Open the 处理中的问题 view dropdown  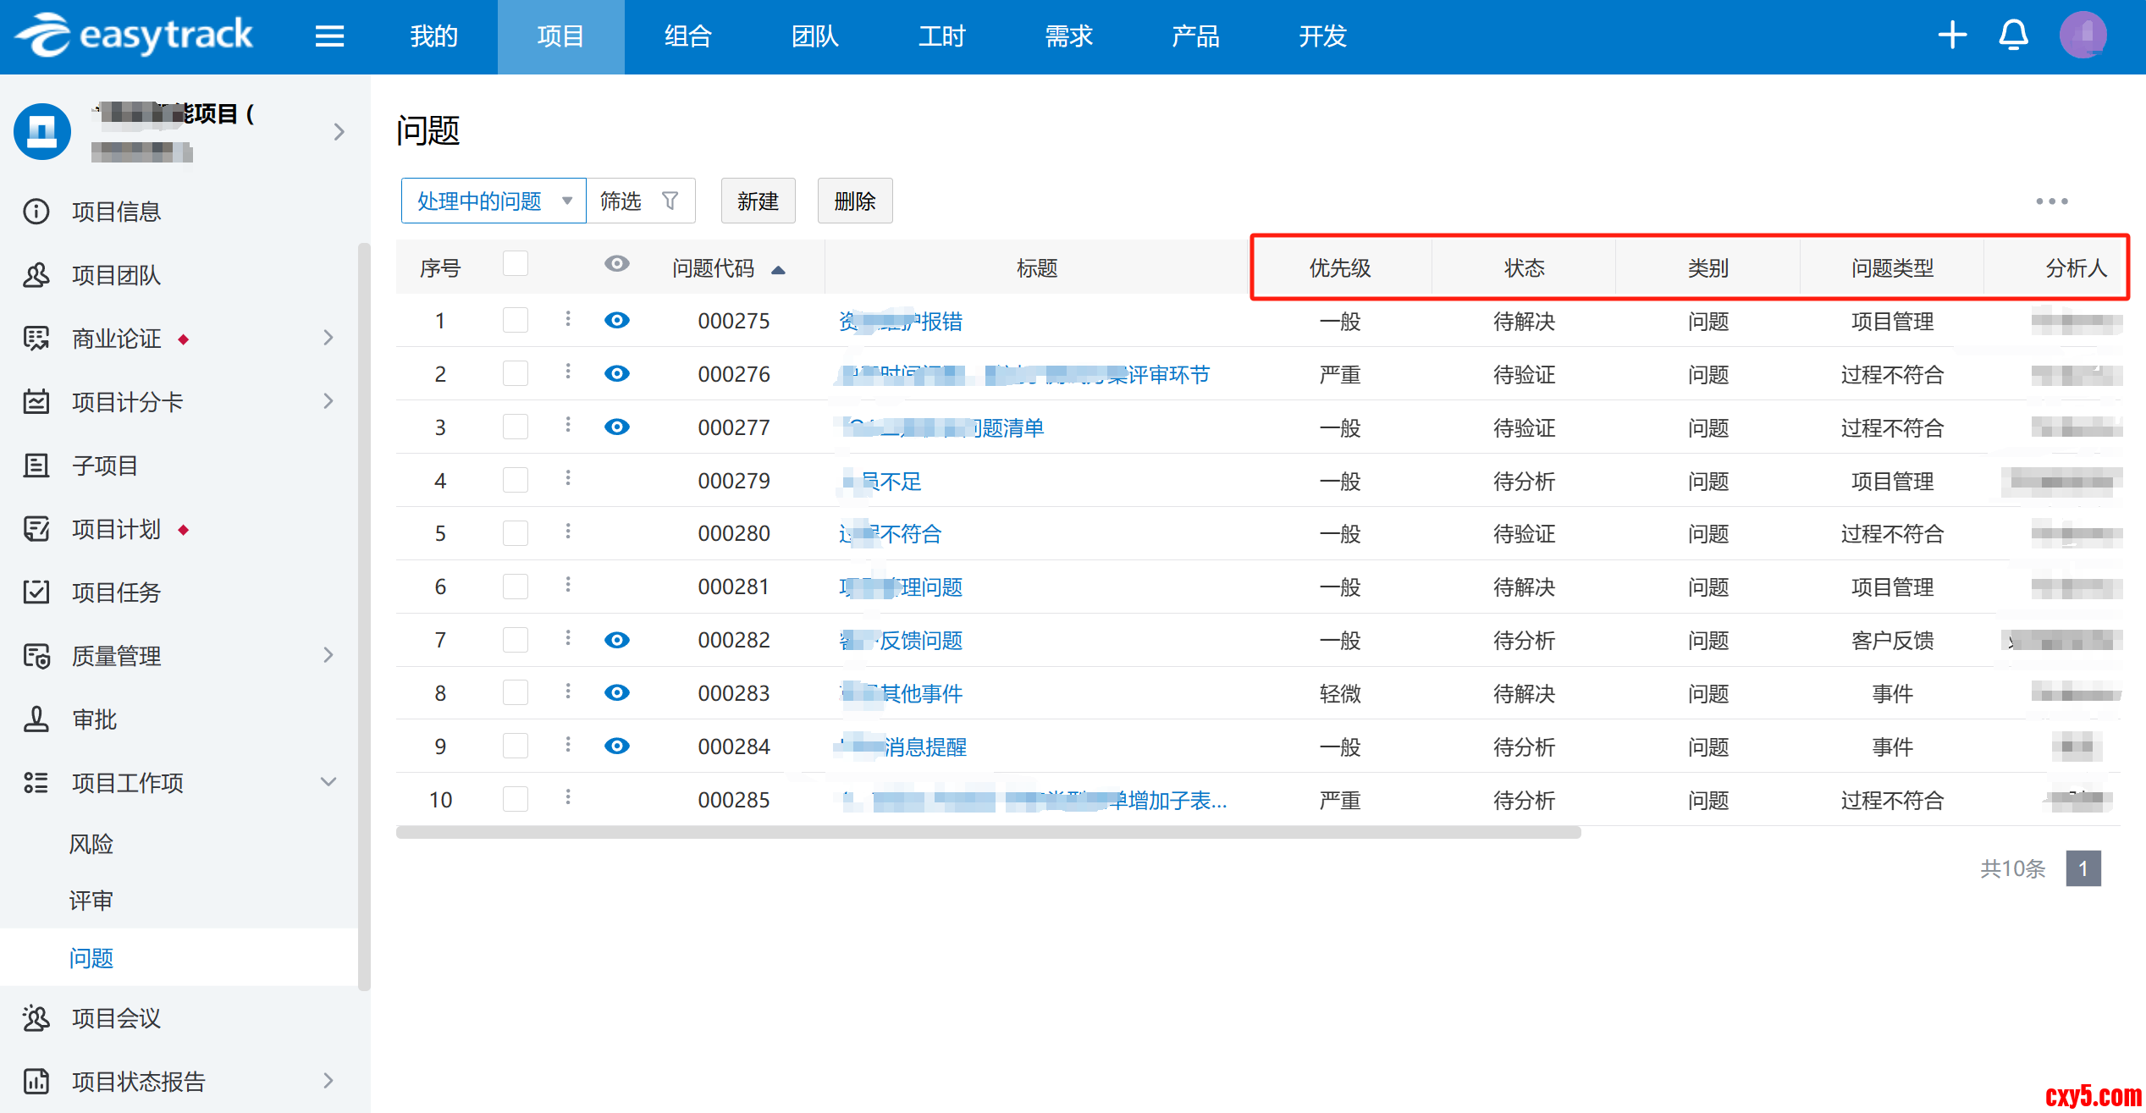[x=494, y=201]
